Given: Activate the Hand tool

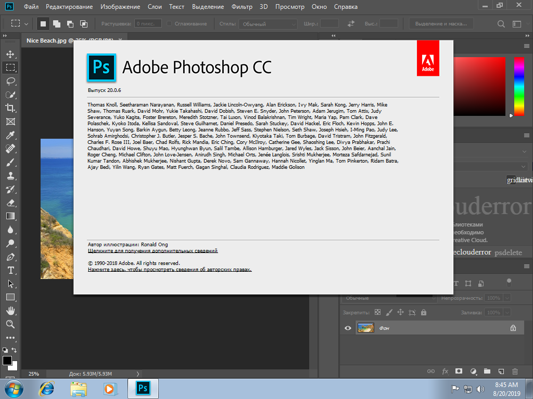Looking at the screenshot, I should pyautogui.click(x=10, y=311).
